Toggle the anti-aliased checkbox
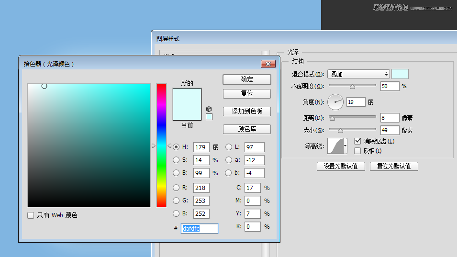The height and width of the screenshot is (257, 457). tap(357, 141)
